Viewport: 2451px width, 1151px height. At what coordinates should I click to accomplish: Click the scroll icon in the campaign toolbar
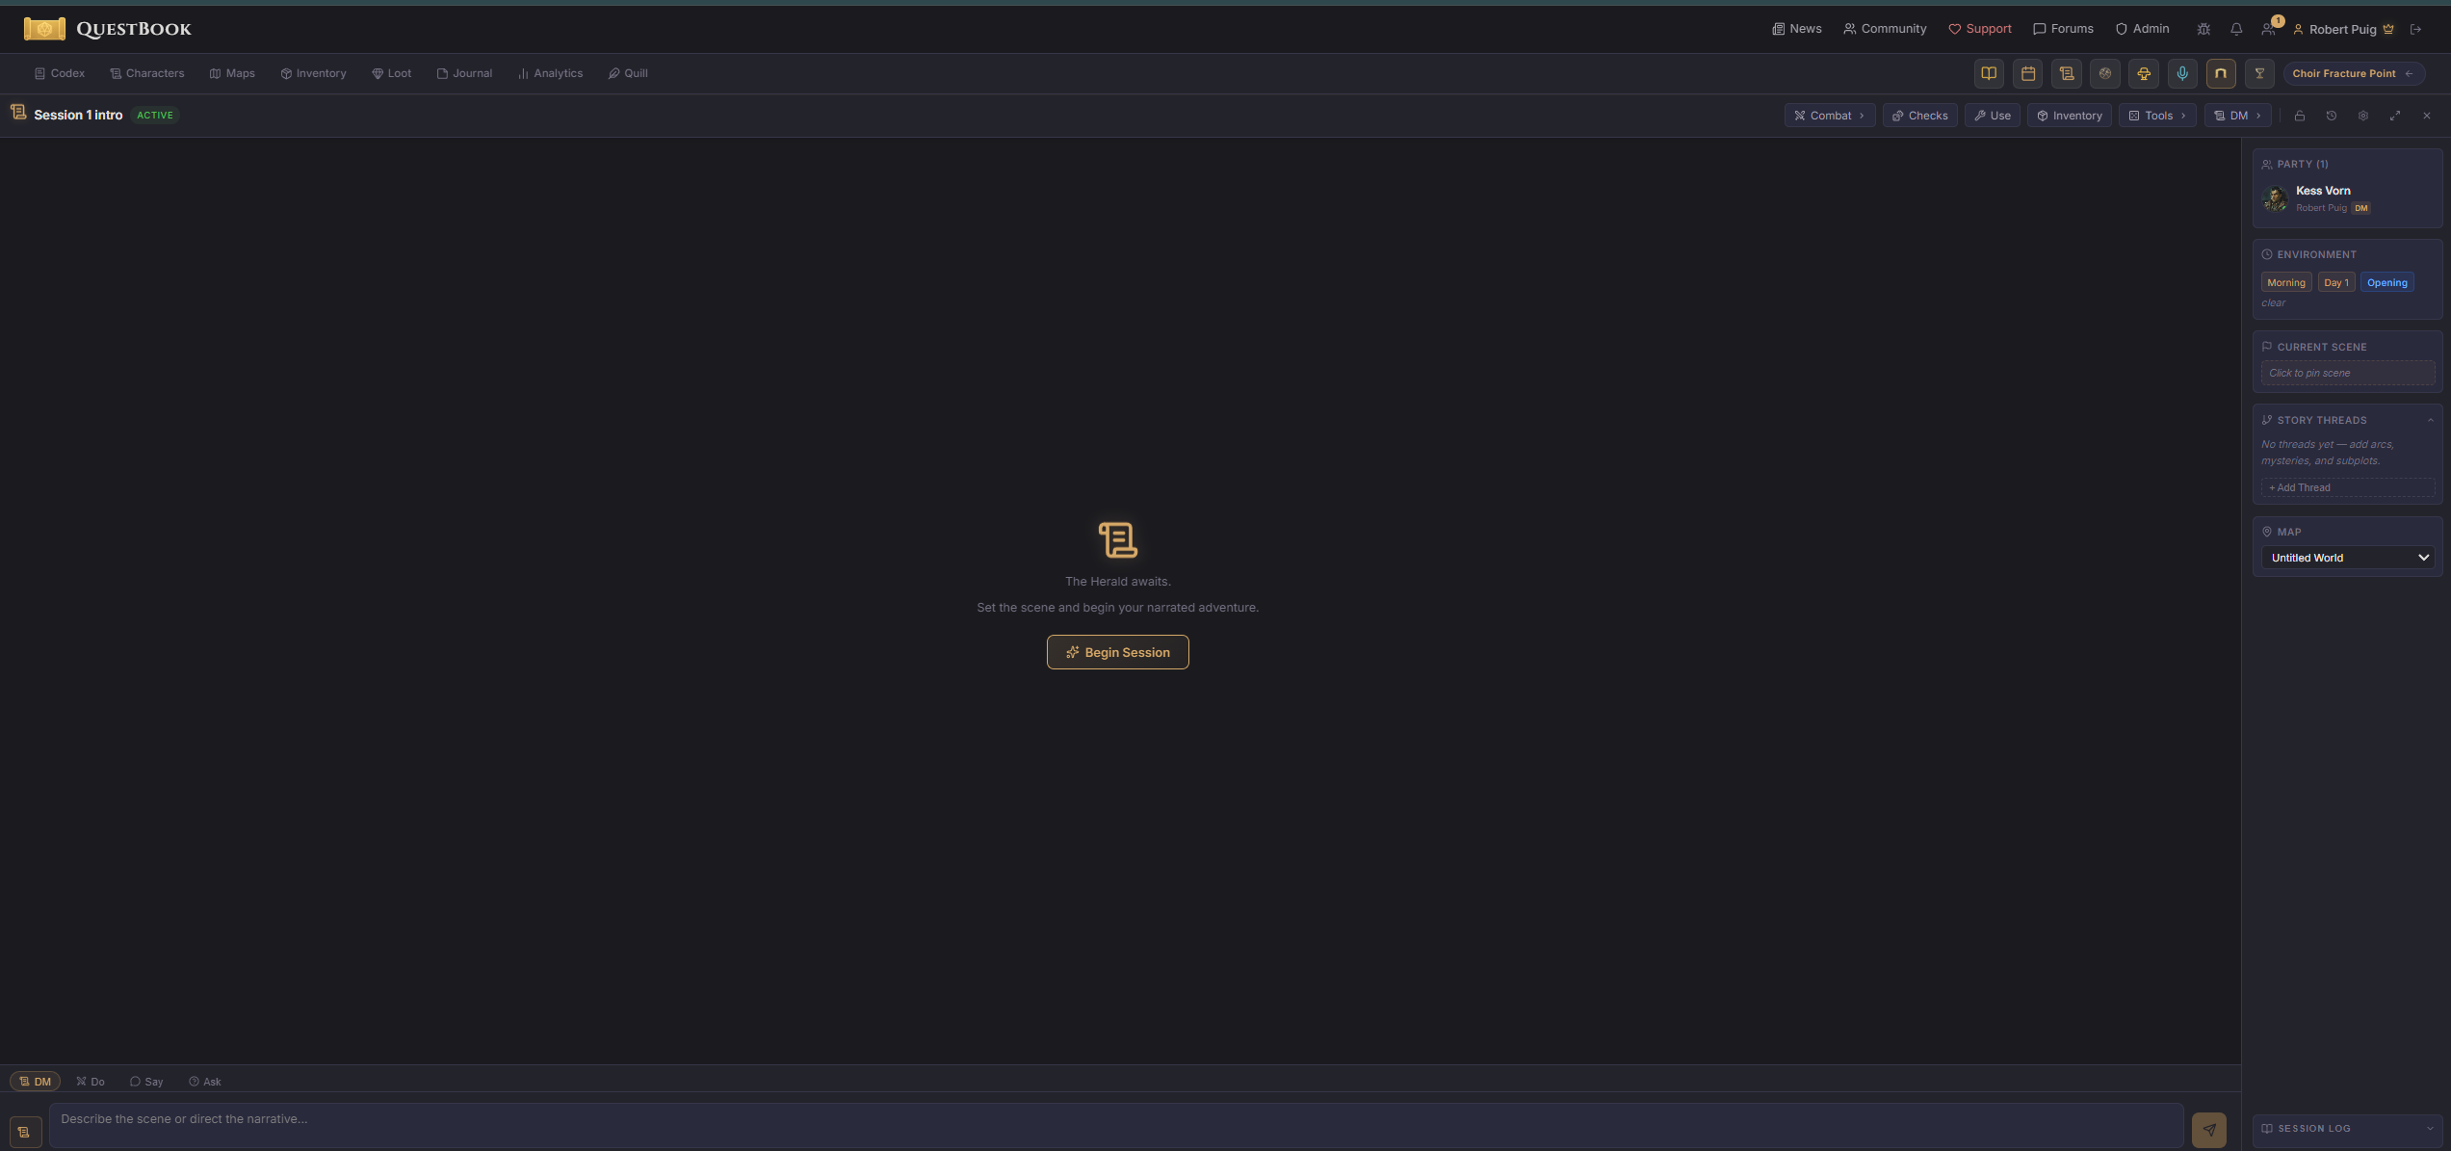2066,73
